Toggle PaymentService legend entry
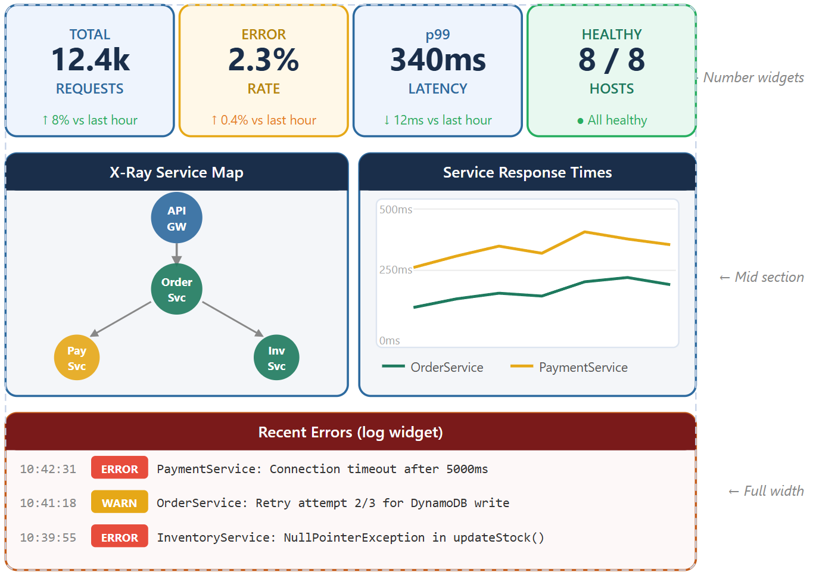Viewport: 813px width, 578px height. coord(569,367)
